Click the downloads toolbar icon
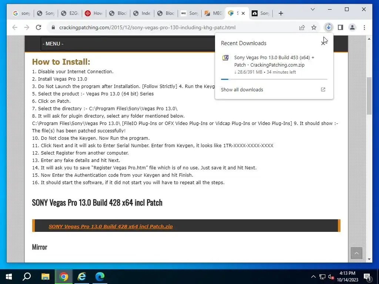 [329, 27]
